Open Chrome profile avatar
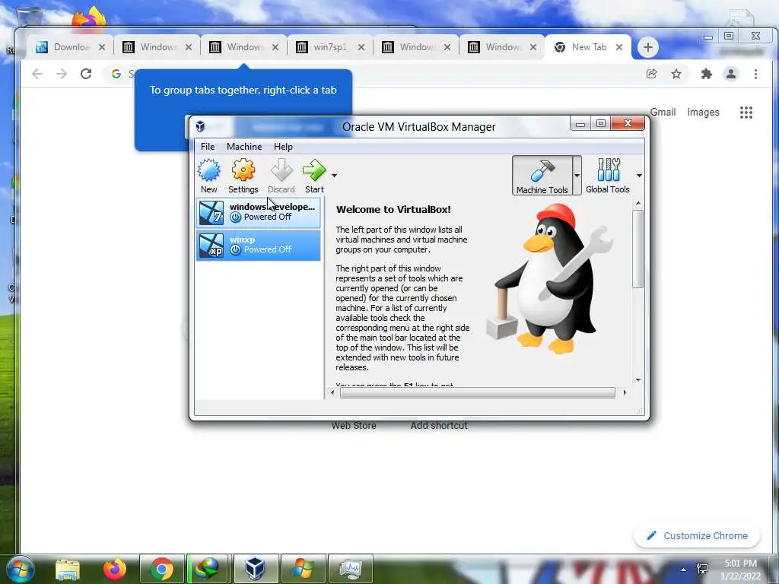 731,74
